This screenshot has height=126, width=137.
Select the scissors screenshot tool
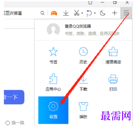click(77, 13)
